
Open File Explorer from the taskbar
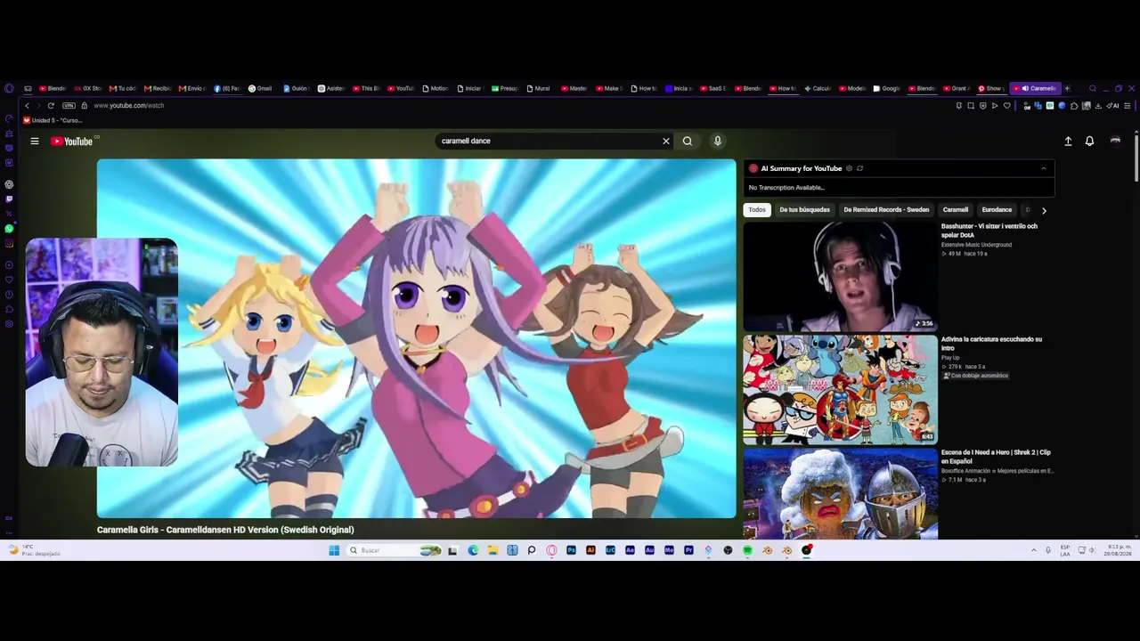493,550
